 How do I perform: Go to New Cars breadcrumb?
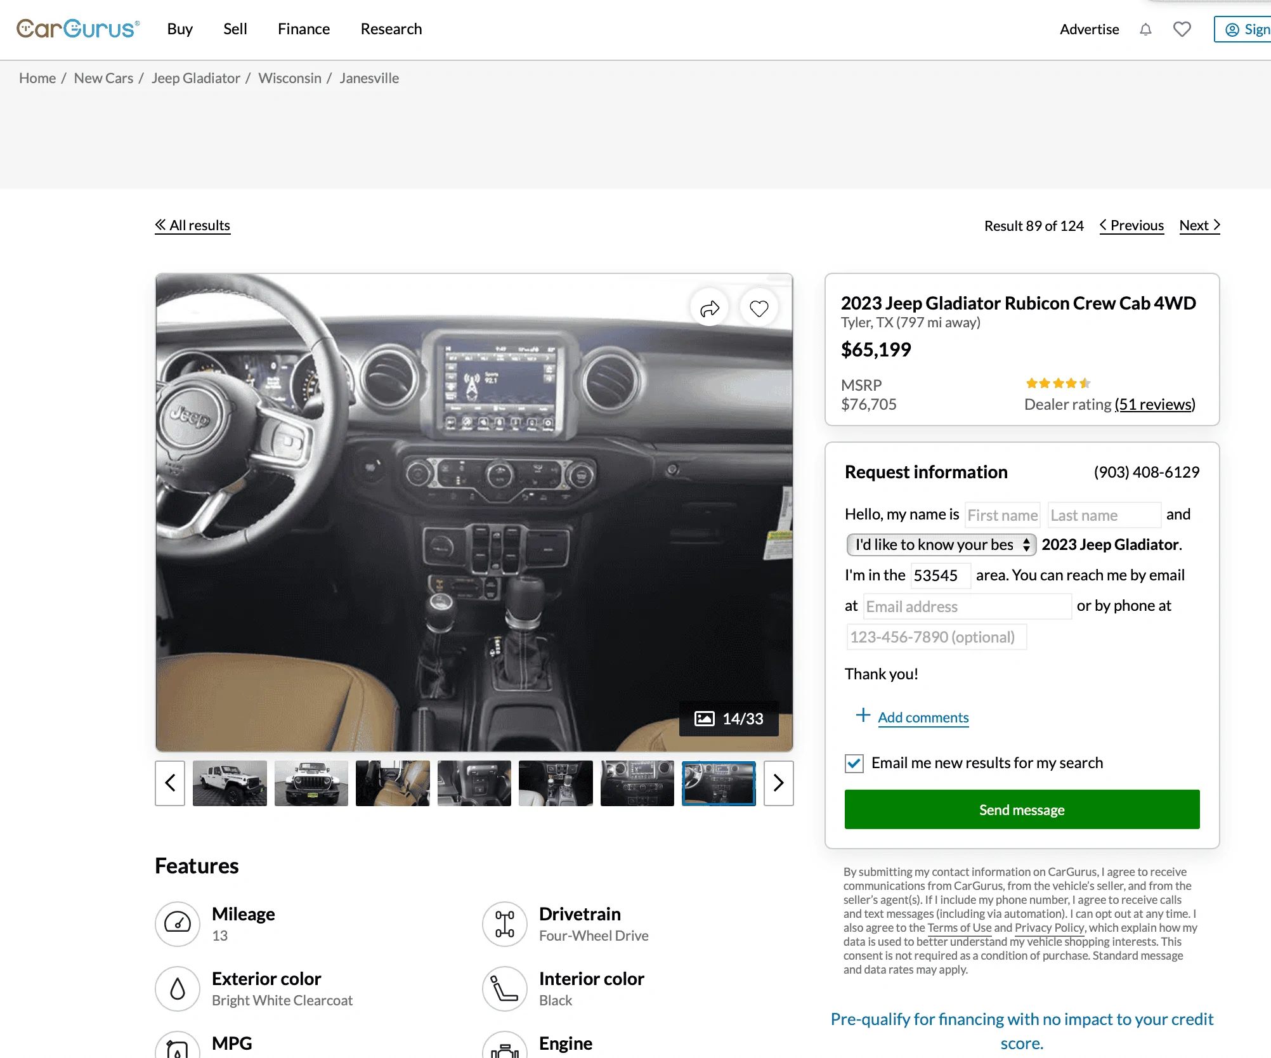103,78
